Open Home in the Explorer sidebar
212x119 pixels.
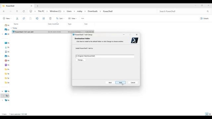tap(7, 25)
